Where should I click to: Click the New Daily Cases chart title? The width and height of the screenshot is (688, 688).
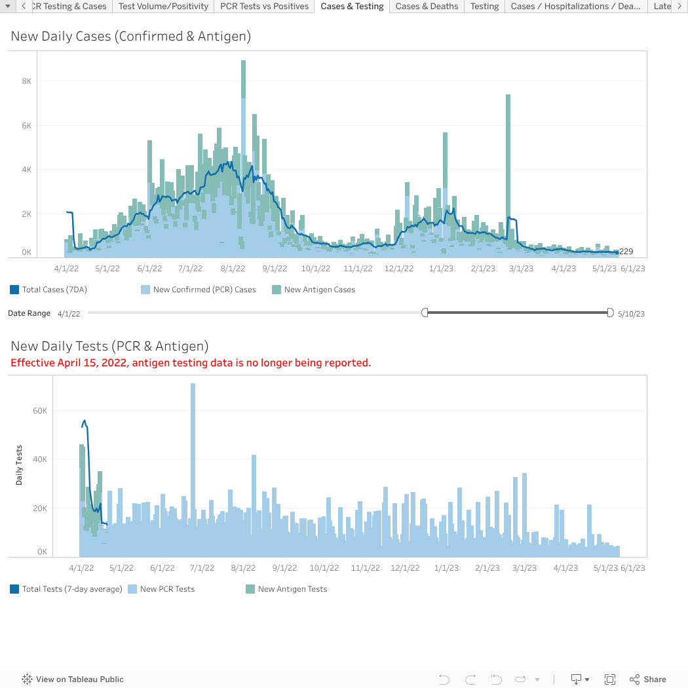tap(131, 36)
